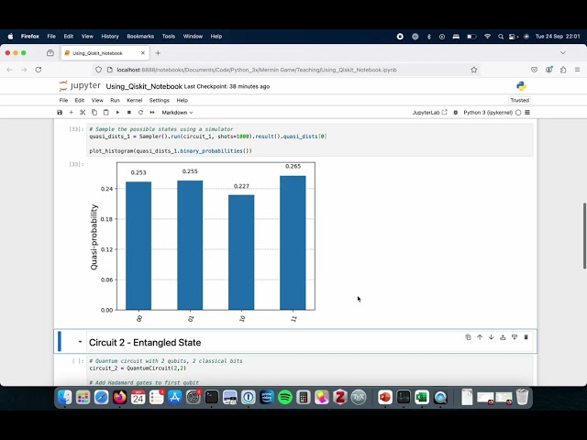Collapse the Circuit 2 heading section
The width and height of the screenshot is (587, 440).
coord(80,342)
